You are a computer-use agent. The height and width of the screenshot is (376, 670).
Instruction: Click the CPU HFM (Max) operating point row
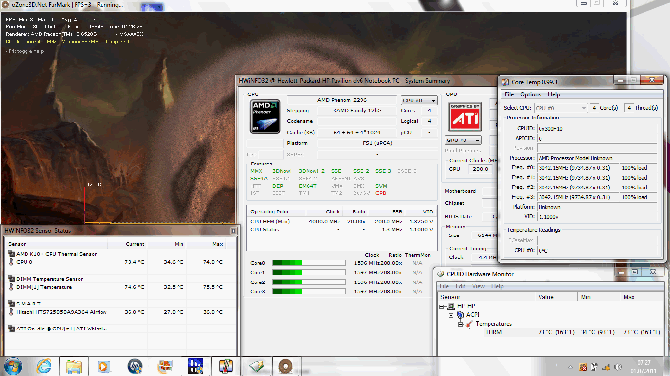pos(341,221)
